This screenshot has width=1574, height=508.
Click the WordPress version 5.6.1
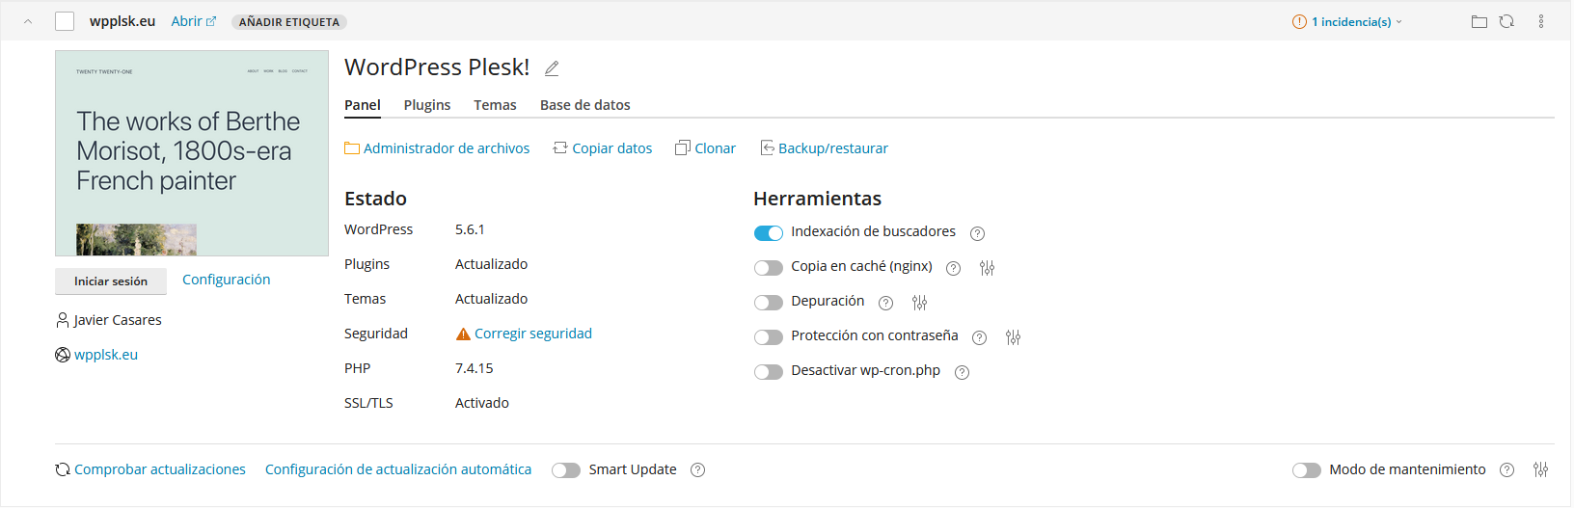click(470, 229)
